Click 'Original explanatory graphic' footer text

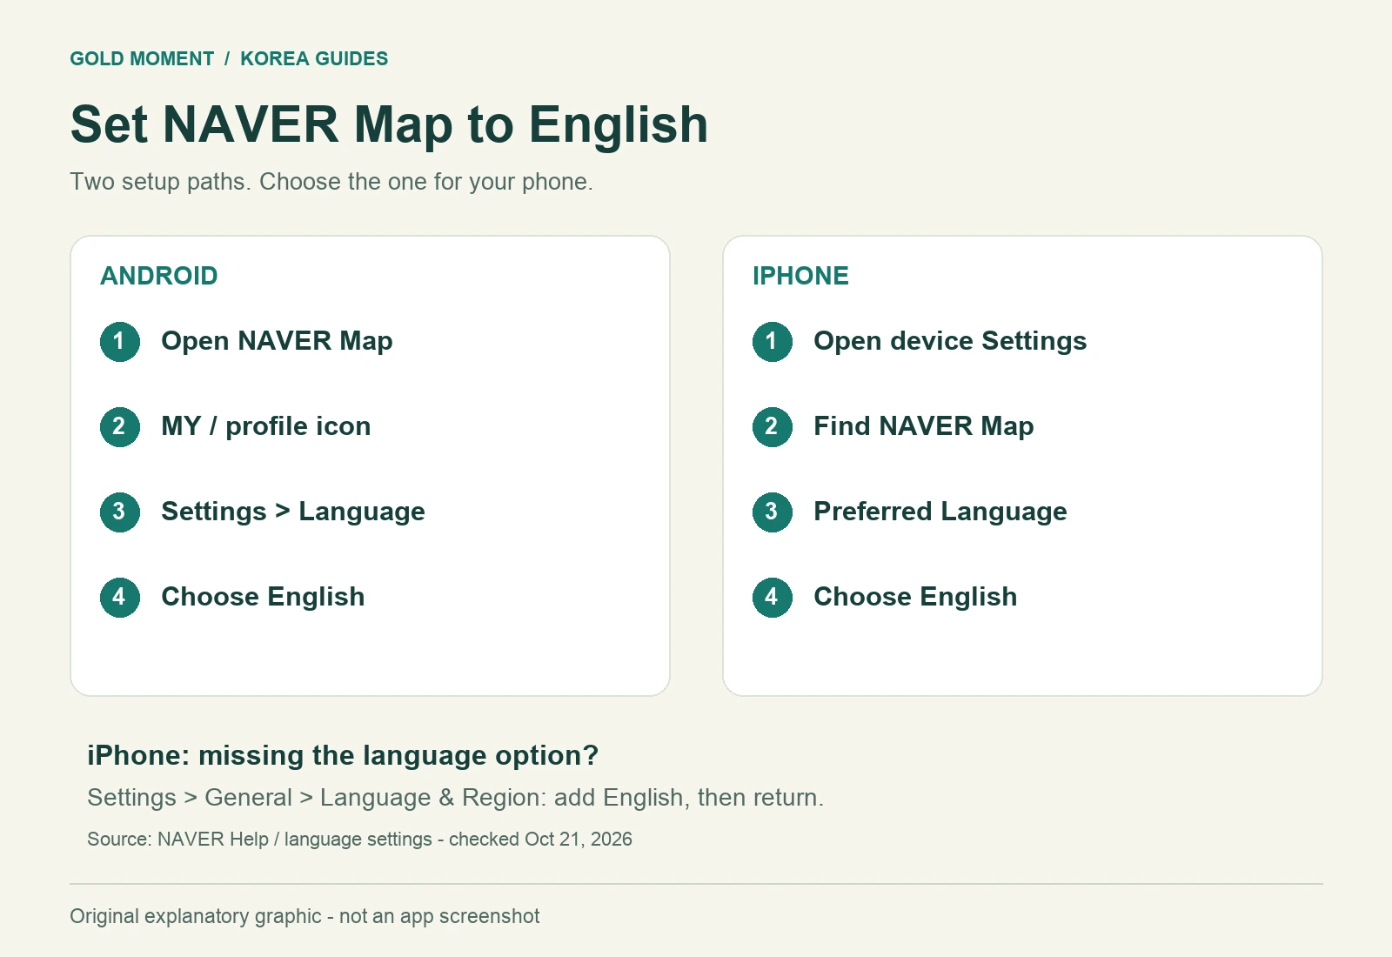tap(304, 916)
